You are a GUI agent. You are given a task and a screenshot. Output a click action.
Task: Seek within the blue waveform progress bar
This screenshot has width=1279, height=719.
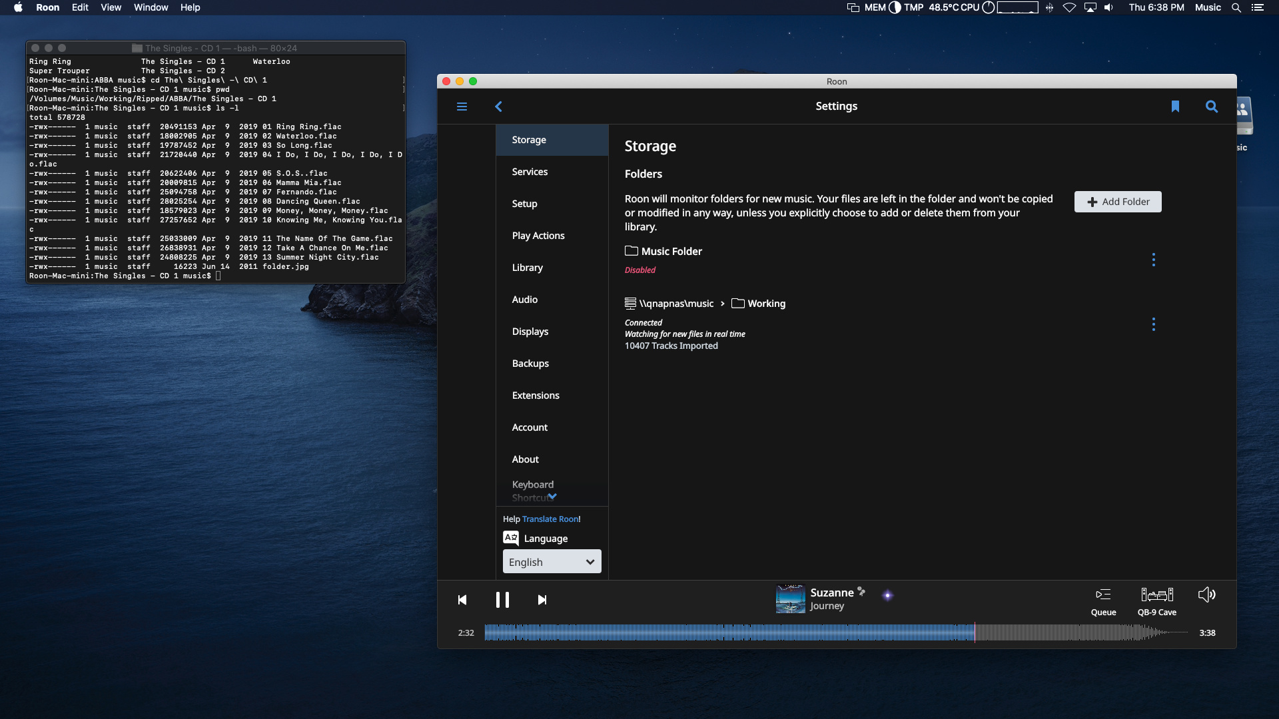[729, 632]
